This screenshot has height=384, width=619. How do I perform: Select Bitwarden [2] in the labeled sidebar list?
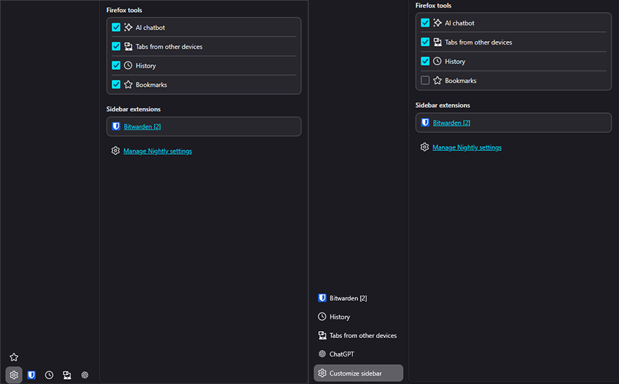point(348,298)
